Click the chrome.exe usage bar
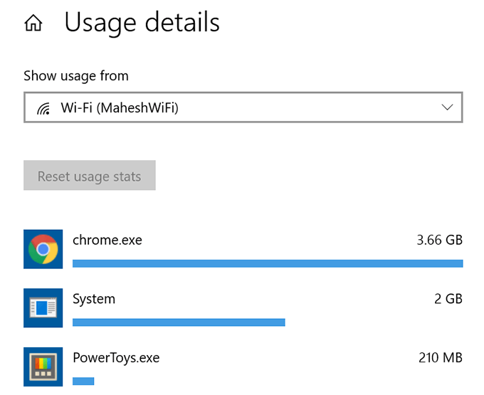Viewport: 484px width, 395px height. (x=268, y=263)
